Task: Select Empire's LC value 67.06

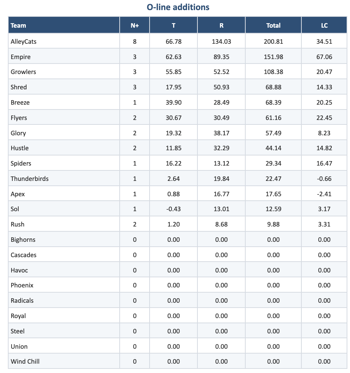Action: pyautogui.click(x=324, y=57)
